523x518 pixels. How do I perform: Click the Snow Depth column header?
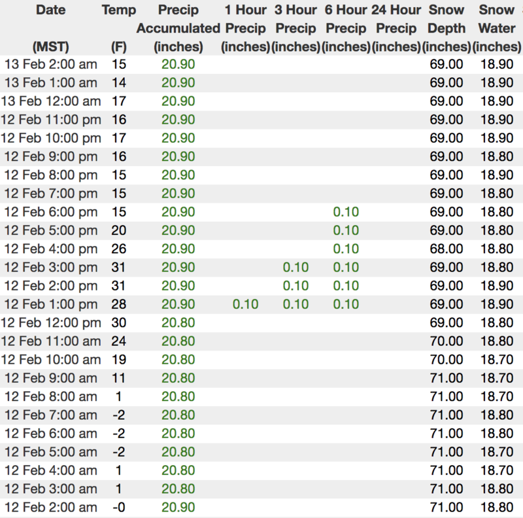coord(447,28)
